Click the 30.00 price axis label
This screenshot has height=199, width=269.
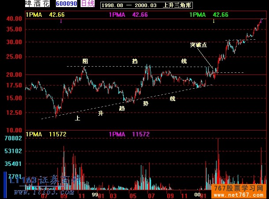[14, 42]
